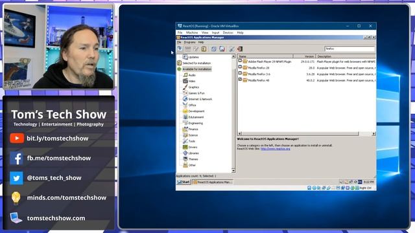This screenshot has width=415, height=233.
Task: Open Settings via the tools toolbar icon
Action: coord(232,49)
